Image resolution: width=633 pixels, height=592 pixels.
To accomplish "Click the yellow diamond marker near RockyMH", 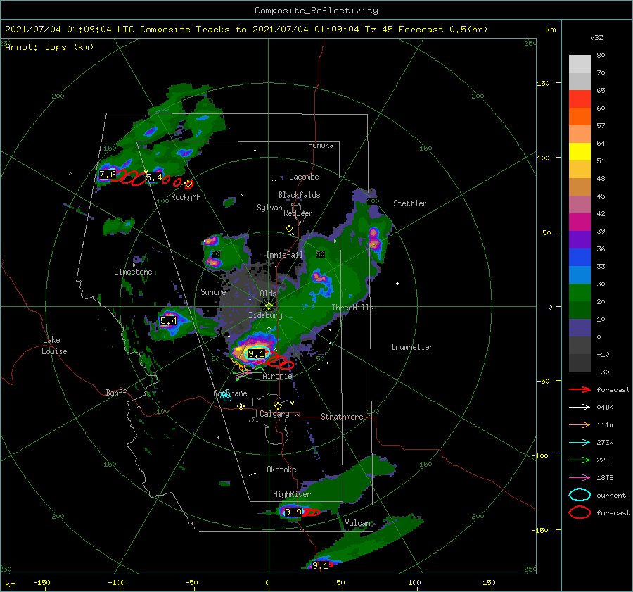I will pos(188,184).
